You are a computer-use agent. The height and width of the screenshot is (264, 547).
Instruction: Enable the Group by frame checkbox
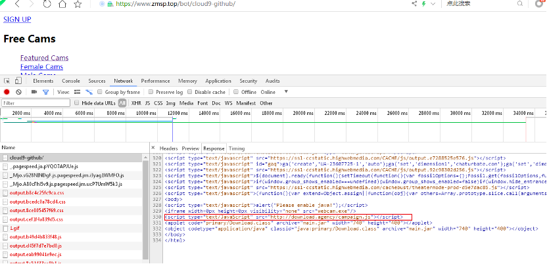(x=100, y=92)
